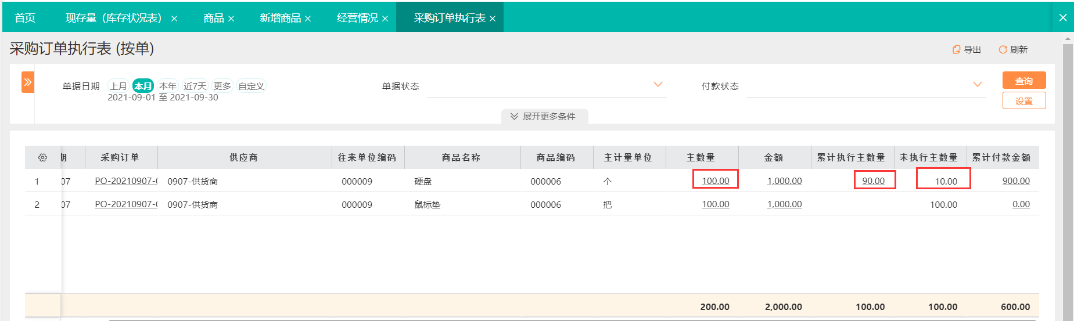1074x321 pixels.
Task: Click the 商品编码 column header
Action: pyautogui.click(x=556, y=157)
